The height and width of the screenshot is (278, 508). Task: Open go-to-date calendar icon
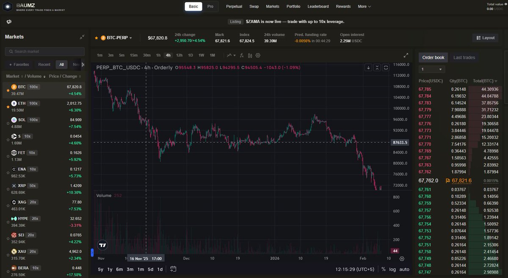[x=173, y=269]
